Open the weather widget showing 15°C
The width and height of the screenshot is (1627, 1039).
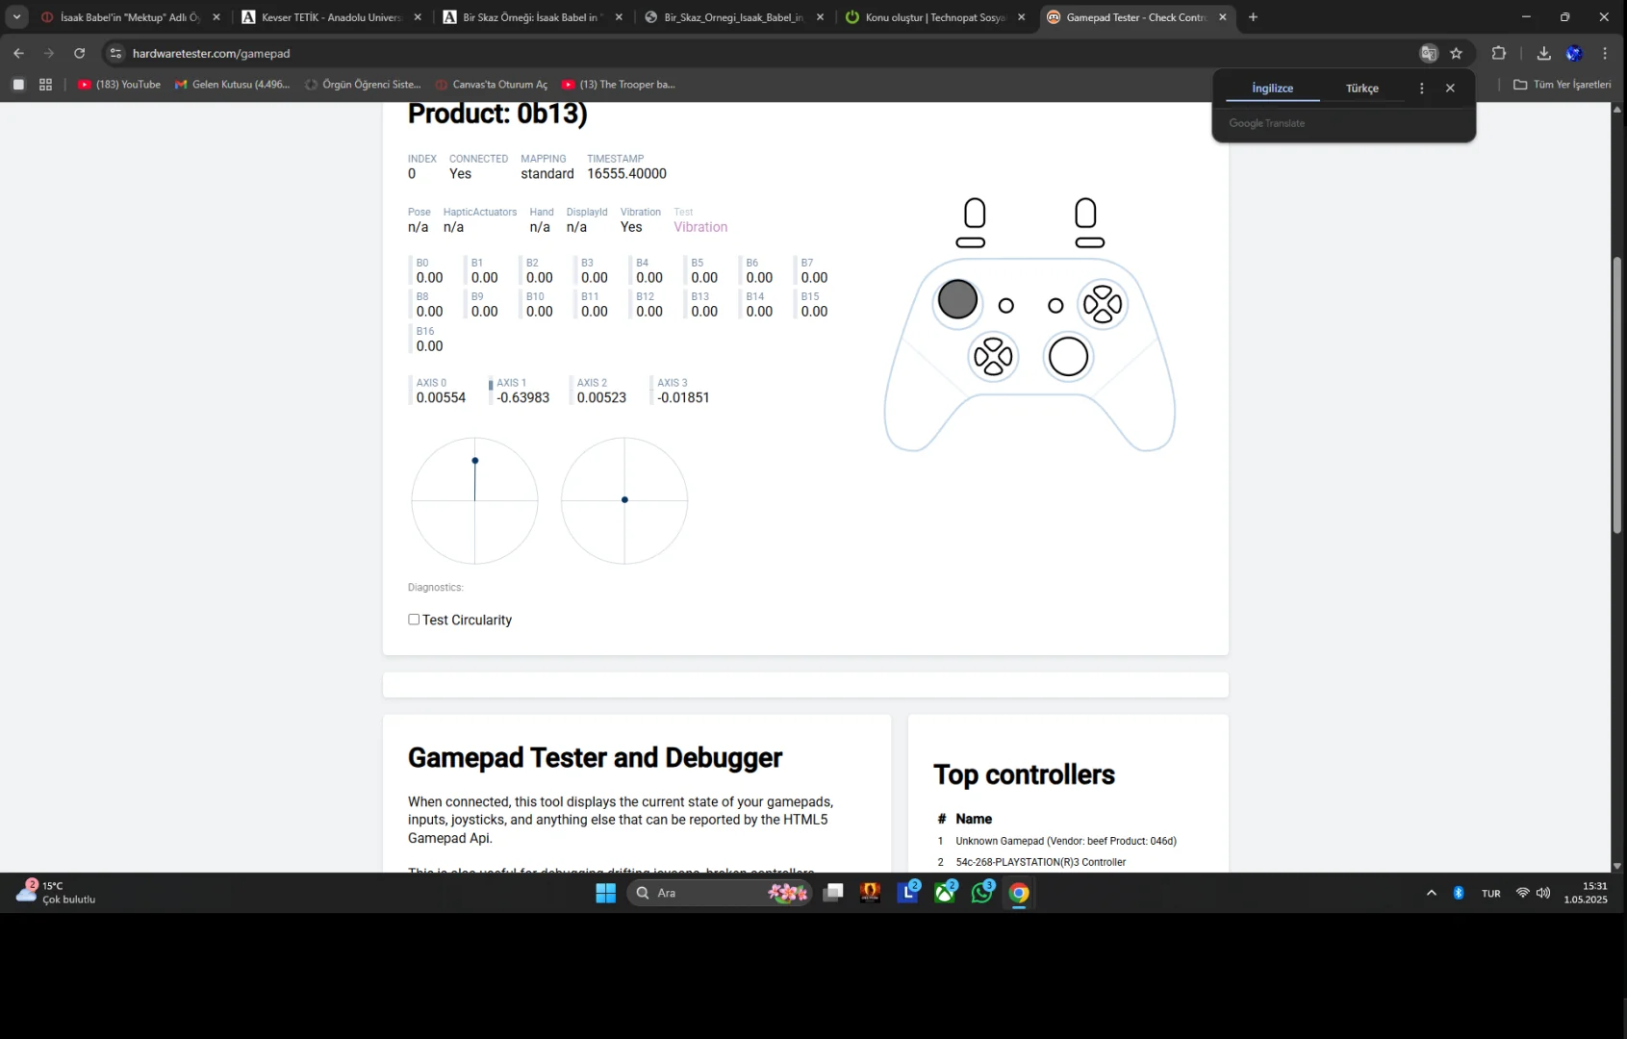pos(56,893)
